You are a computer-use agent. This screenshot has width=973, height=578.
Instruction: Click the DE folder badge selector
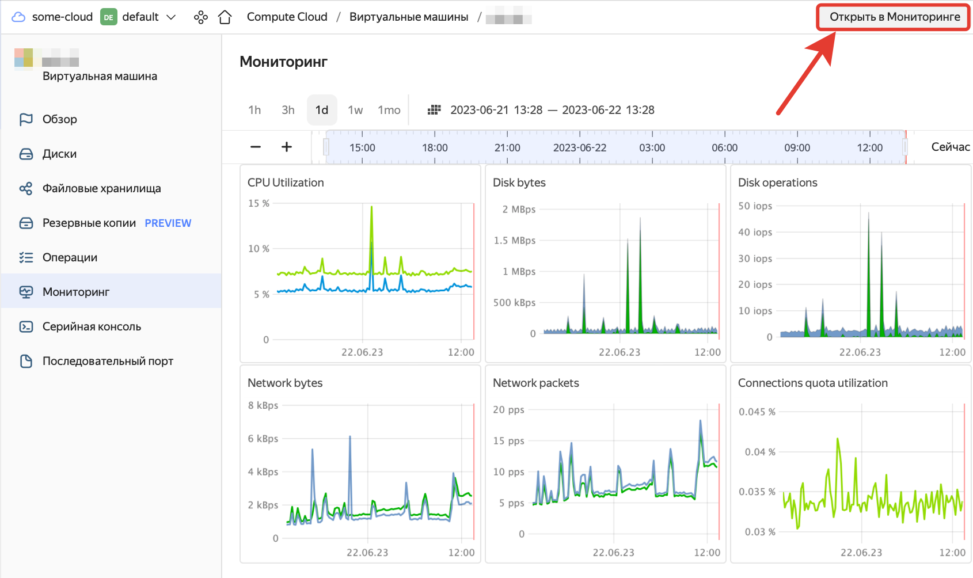pos(108,17)
